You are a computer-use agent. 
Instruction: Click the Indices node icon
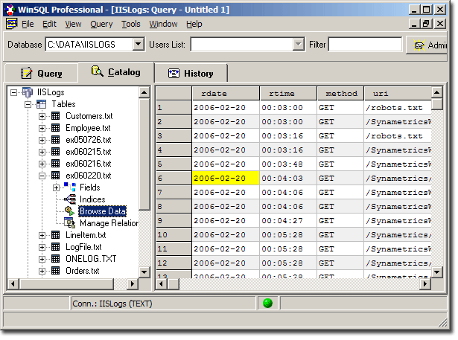tap(70, 199)
